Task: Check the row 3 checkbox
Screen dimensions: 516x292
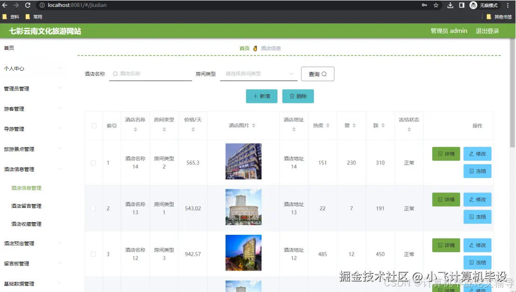Action: [x=94, y=254]
